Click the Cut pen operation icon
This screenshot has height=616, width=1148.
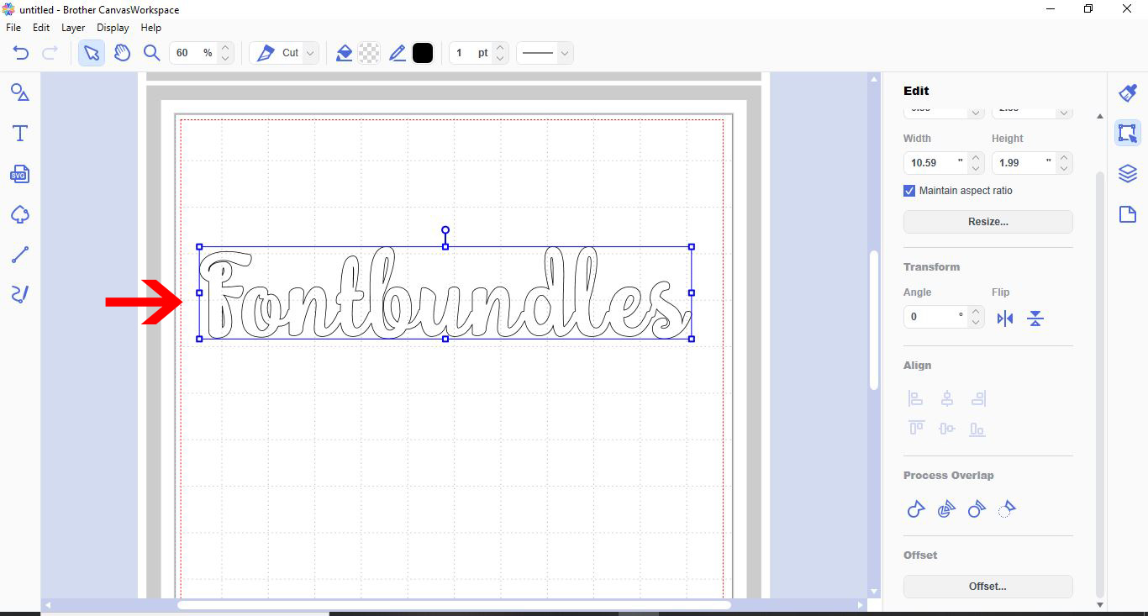tap(266, 53)
